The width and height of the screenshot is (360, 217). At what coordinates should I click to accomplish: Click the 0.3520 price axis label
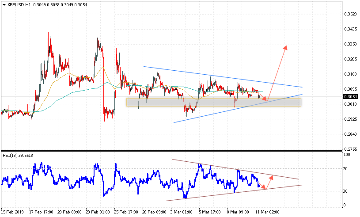[x=350, y=14]
